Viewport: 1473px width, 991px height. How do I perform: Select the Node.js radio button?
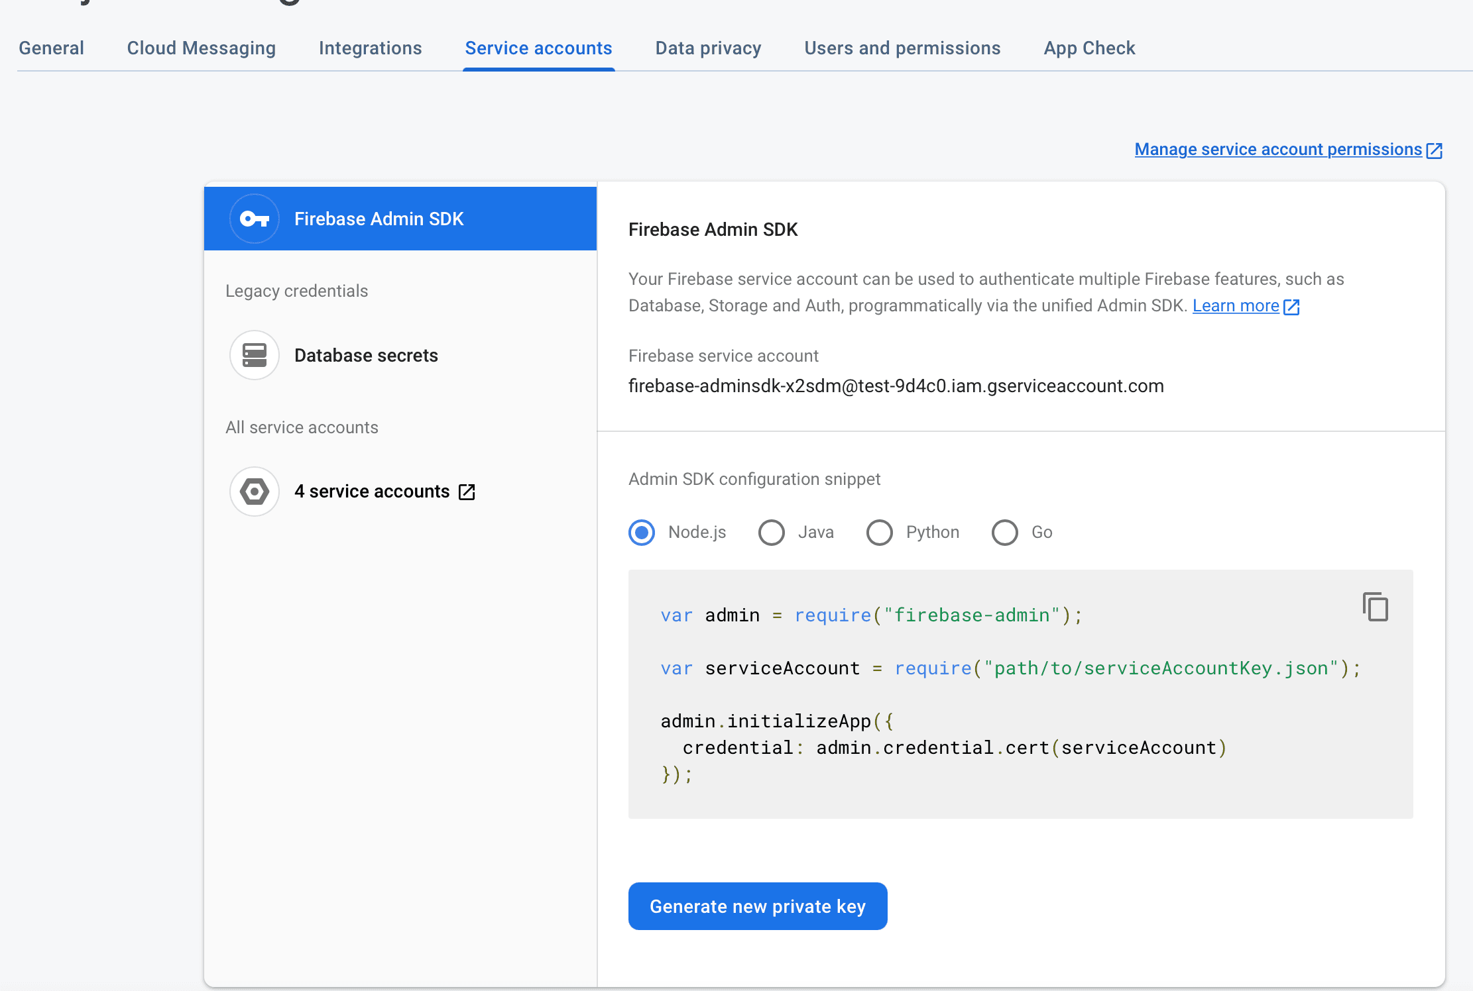point(642,533)
